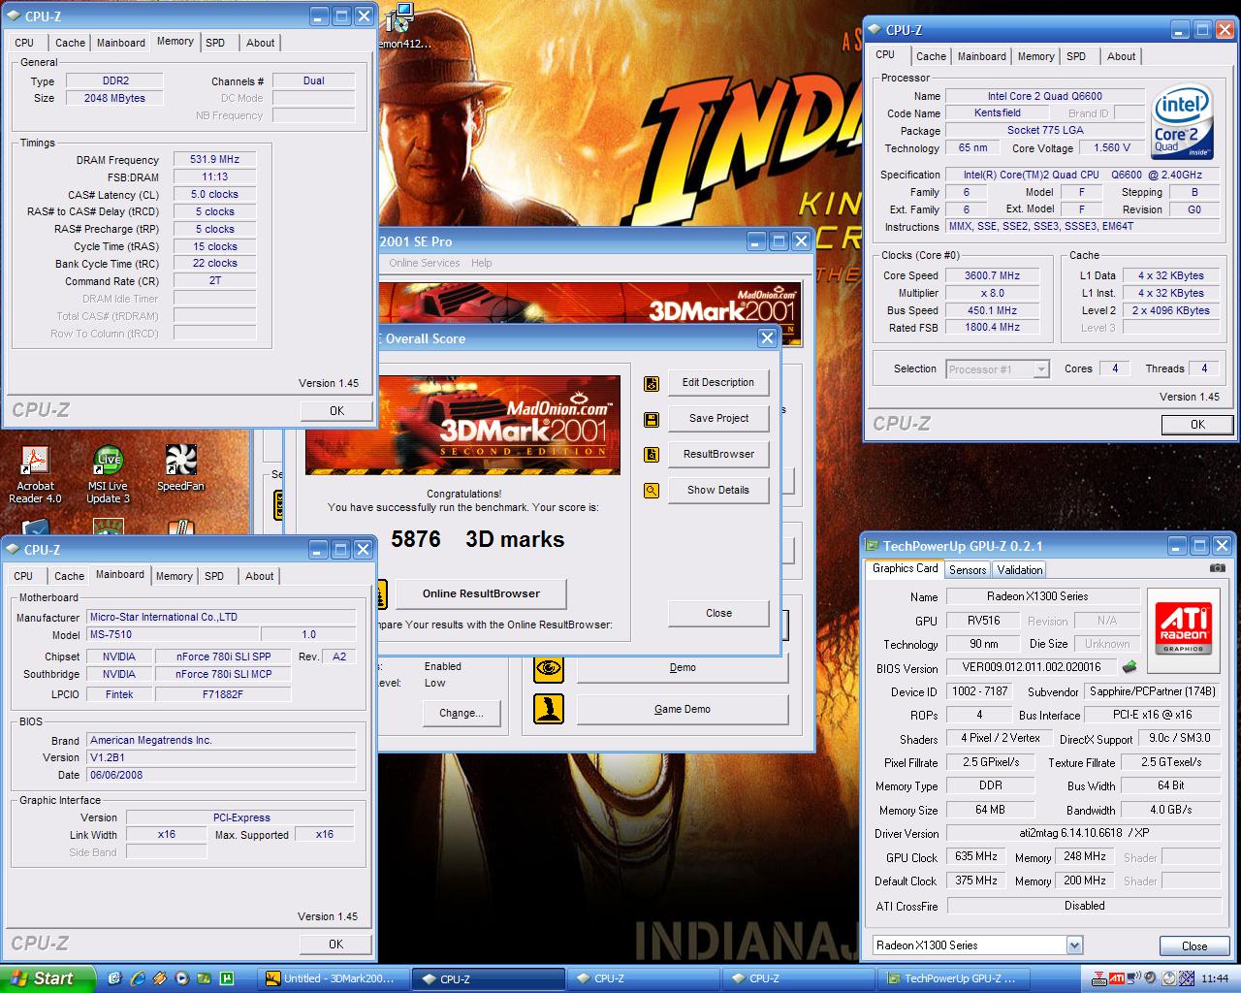Viewport: 1241px width, 993px height.
Task: Click the Demo button in 3DMark
Action: point(683,667)
